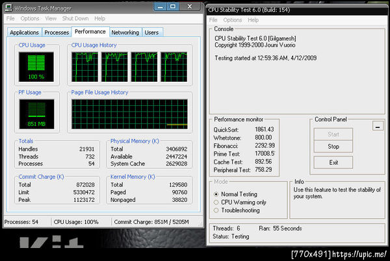Open the Task Manager Options menu
This screenshot has height=261, width=390.
click(30, 19)
